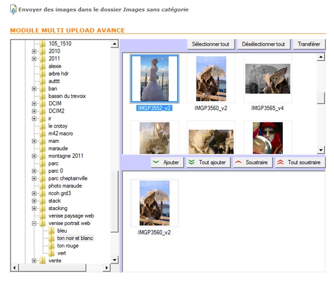Click the upload icon beside Envoyer des images
The image size is (334, 286).
click(x=13, y=10)
